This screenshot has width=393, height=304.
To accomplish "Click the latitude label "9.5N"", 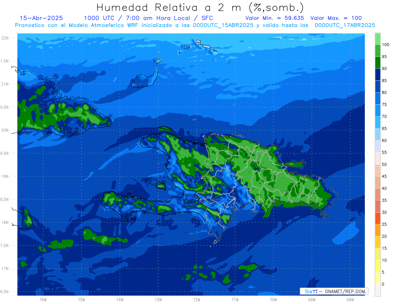I will [x=5, y=153].
